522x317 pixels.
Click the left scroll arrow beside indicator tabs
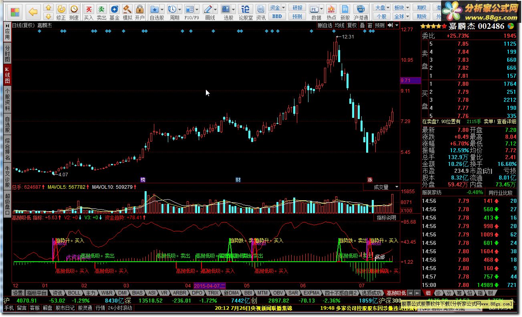coord(411,293)
